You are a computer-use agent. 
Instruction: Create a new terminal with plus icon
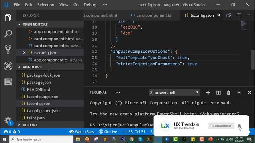pos(208,93)
